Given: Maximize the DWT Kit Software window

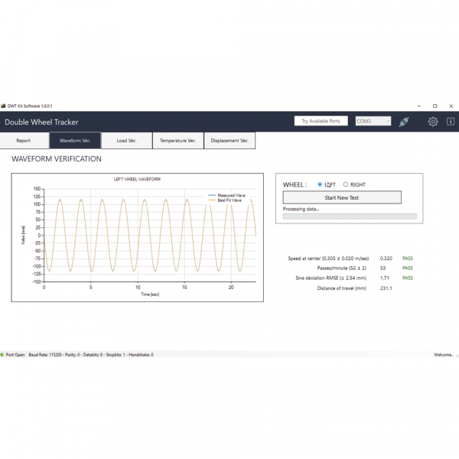Looking at the screenshot, I should click(435, 106).
